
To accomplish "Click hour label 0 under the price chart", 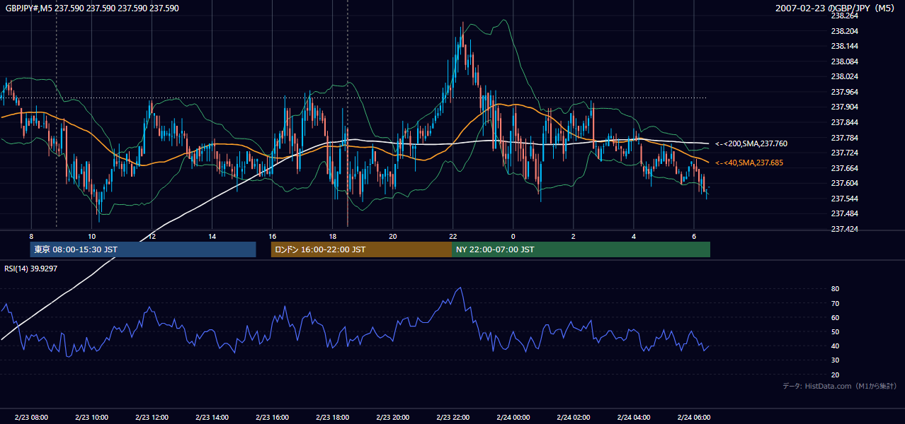I will 513,236.
